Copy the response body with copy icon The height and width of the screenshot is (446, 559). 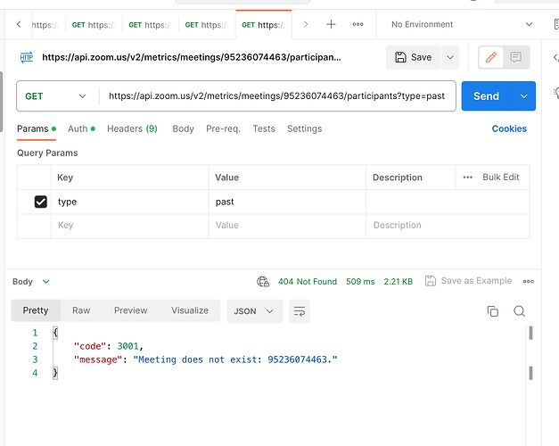492,311
